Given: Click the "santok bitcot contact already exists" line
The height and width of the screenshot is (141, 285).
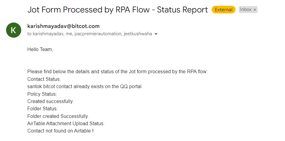Looking at the screenshot, I should (x=85, y=86).
